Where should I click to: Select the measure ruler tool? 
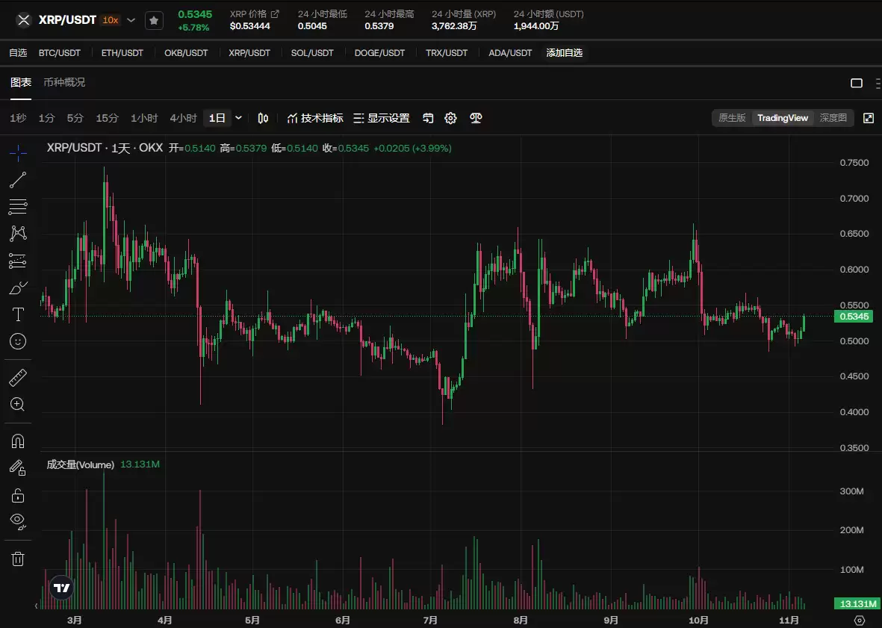coord(18,376)
